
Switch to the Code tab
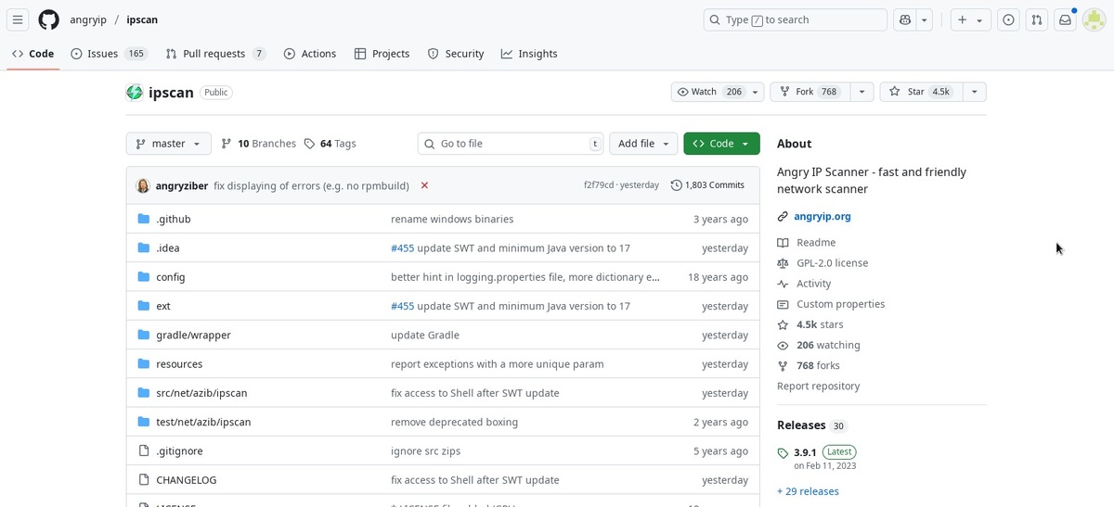32,54
